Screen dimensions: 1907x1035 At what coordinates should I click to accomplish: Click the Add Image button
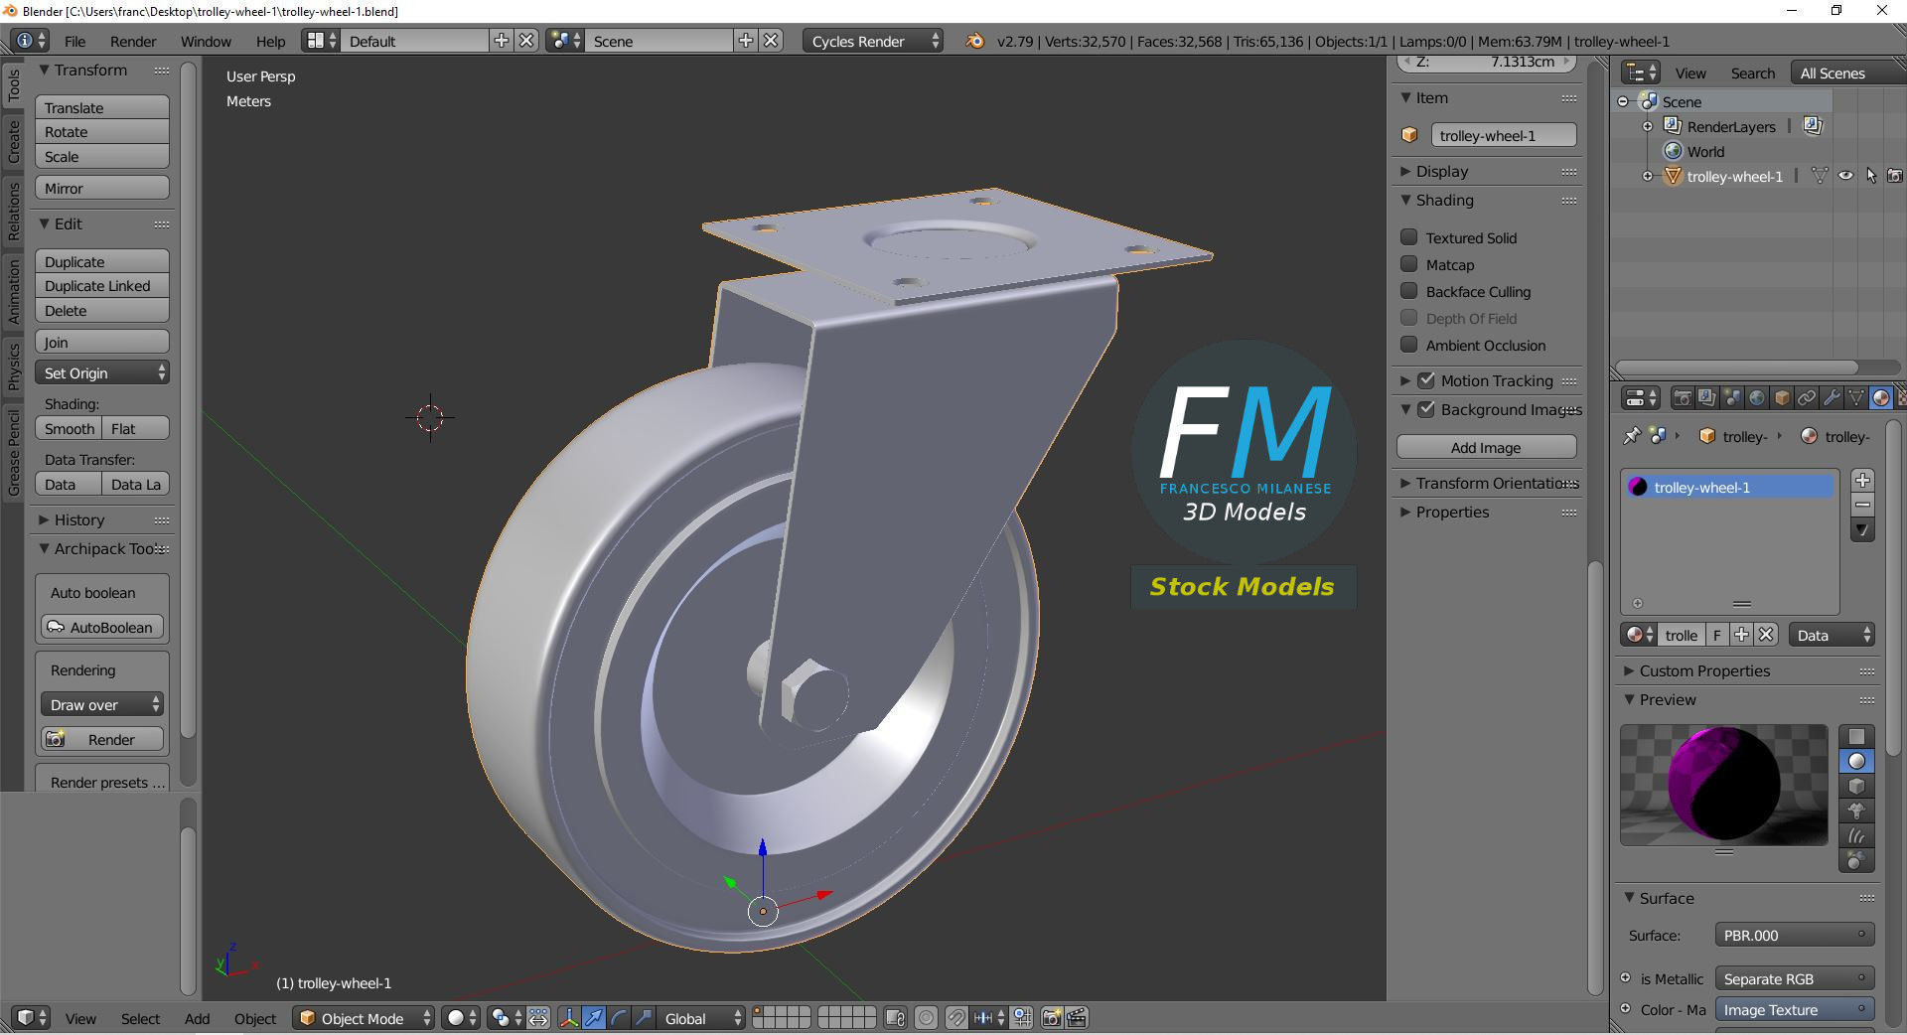pos(1486,447)
